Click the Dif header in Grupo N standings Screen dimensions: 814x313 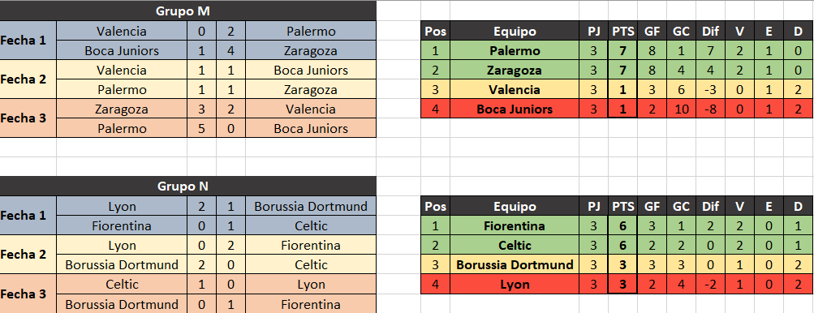[x=710, y=207]
